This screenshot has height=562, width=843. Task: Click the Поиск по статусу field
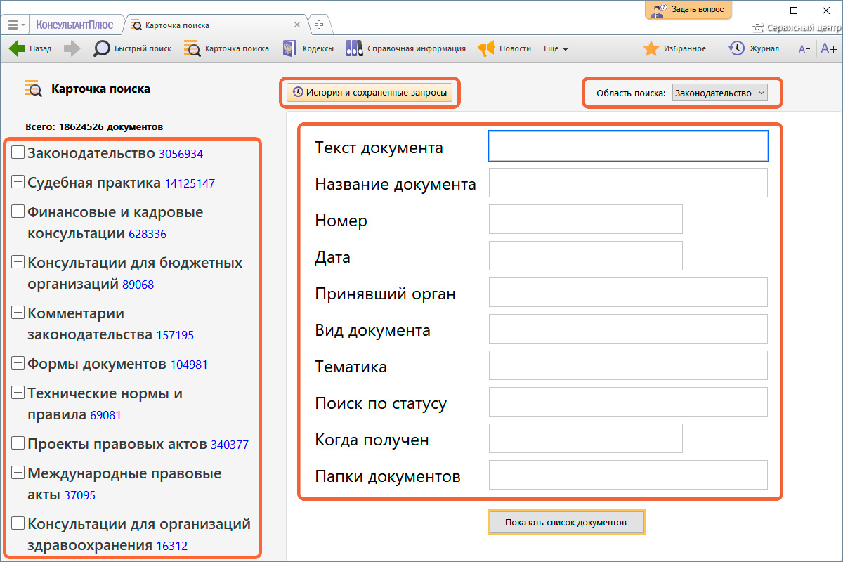pos(628,402)
